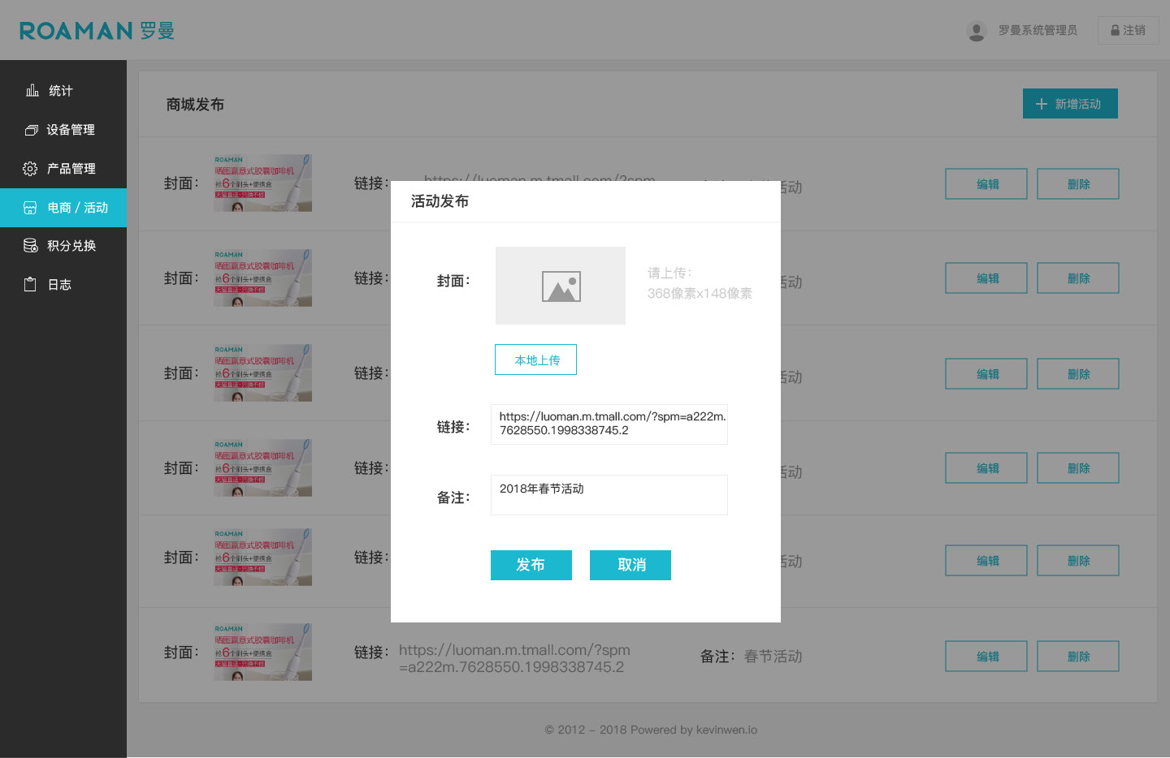
Task: Click the 发布 publish button
Action: pos(531,565)
